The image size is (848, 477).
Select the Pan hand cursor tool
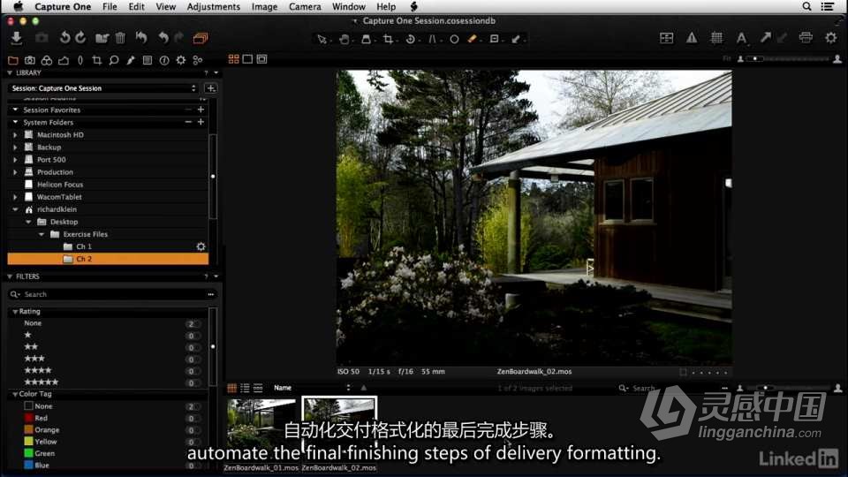coord(344,39)
